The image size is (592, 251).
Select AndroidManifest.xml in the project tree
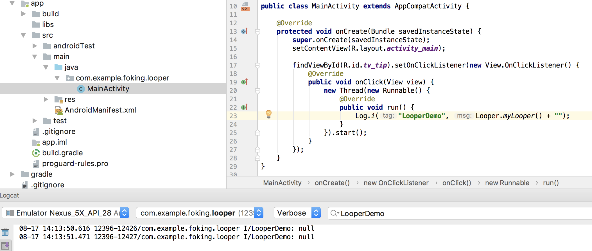point(100,110)
